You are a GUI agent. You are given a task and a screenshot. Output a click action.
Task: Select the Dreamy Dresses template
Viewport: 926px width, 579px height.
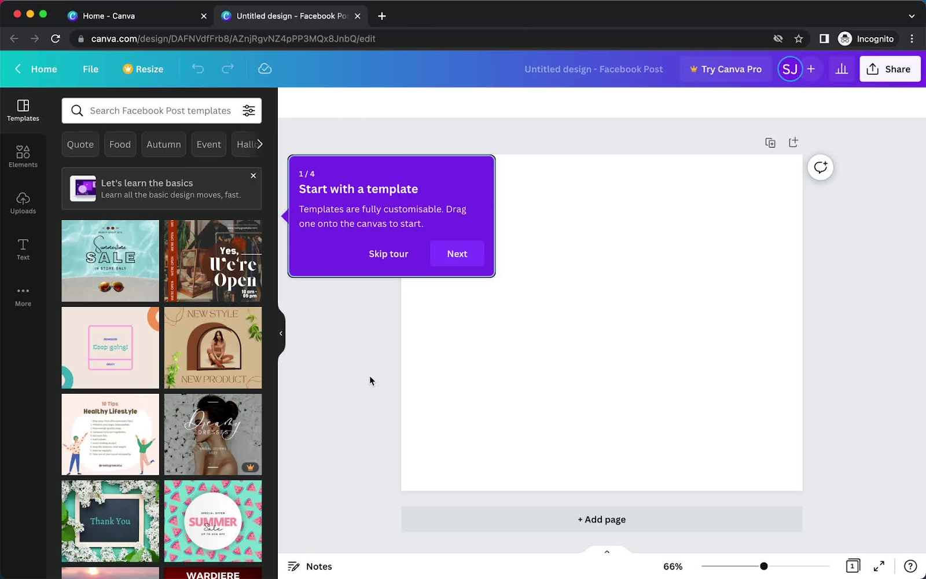tap(213, 434)
